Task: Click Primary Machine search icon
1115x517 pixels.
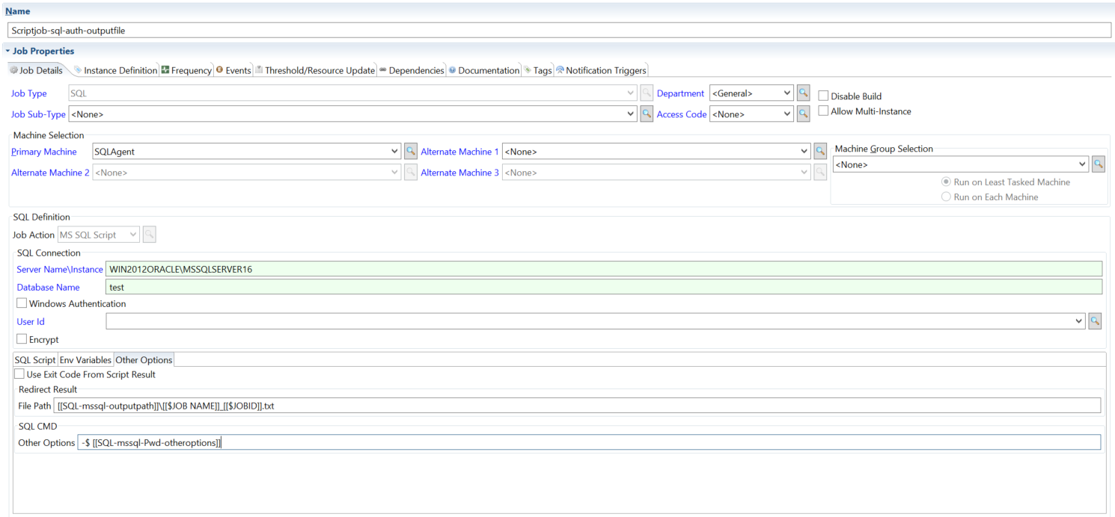Action: click(x=411, y=152)
